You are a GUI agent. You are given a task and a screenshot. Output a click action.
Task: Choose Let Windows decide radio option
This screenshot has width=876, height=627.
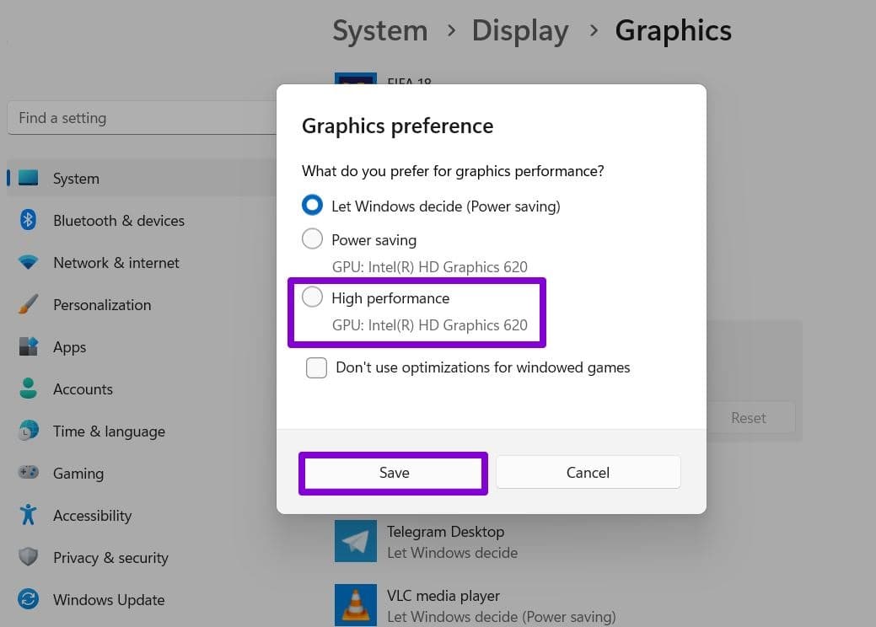point(313,206)
